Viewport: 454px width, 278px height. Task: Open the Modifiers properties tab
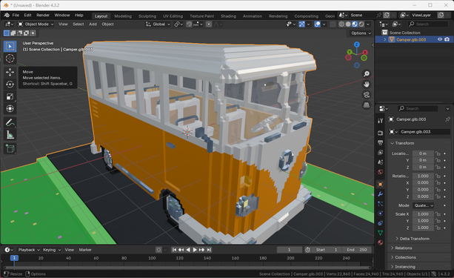click(x=381, y=194)
